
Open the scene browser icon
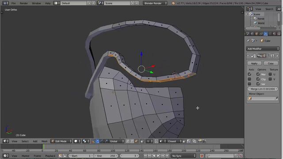(100, 3)
